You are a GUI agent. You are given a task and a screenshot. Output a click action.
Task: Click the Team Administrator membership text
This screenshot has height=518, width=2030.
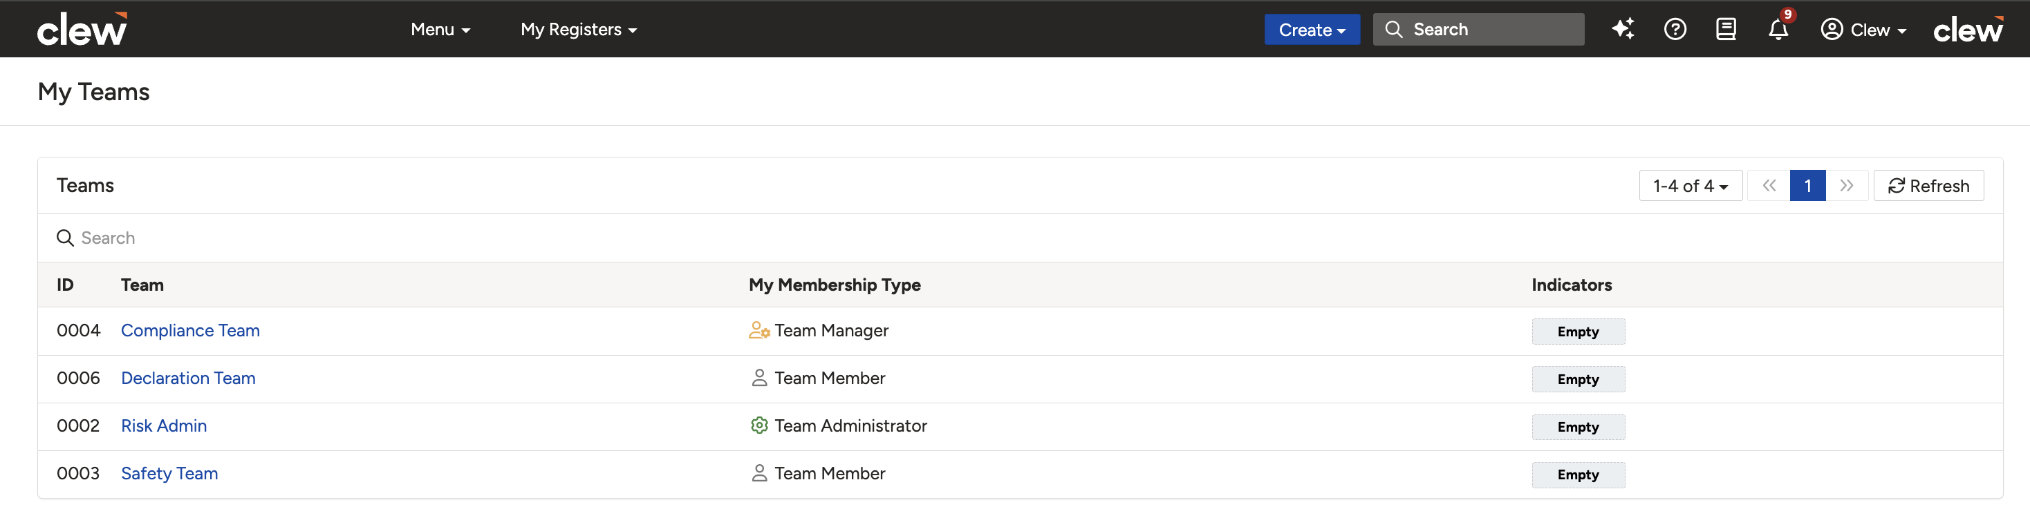tap(850, 426)
